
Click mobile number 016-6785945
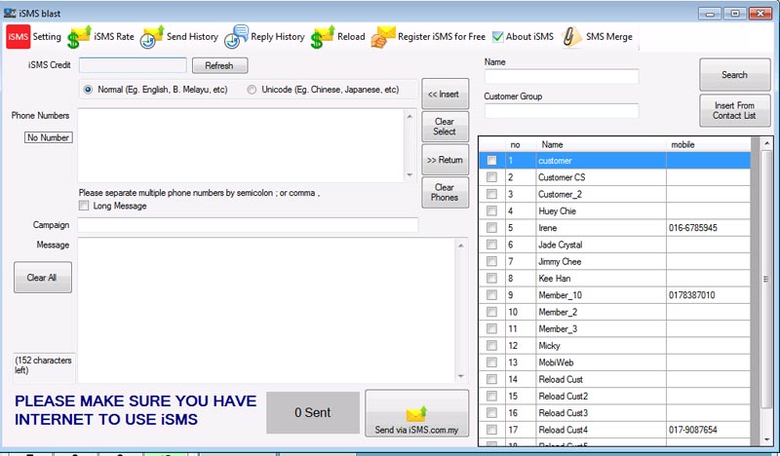pyautogui.click(x=693, y=228)
